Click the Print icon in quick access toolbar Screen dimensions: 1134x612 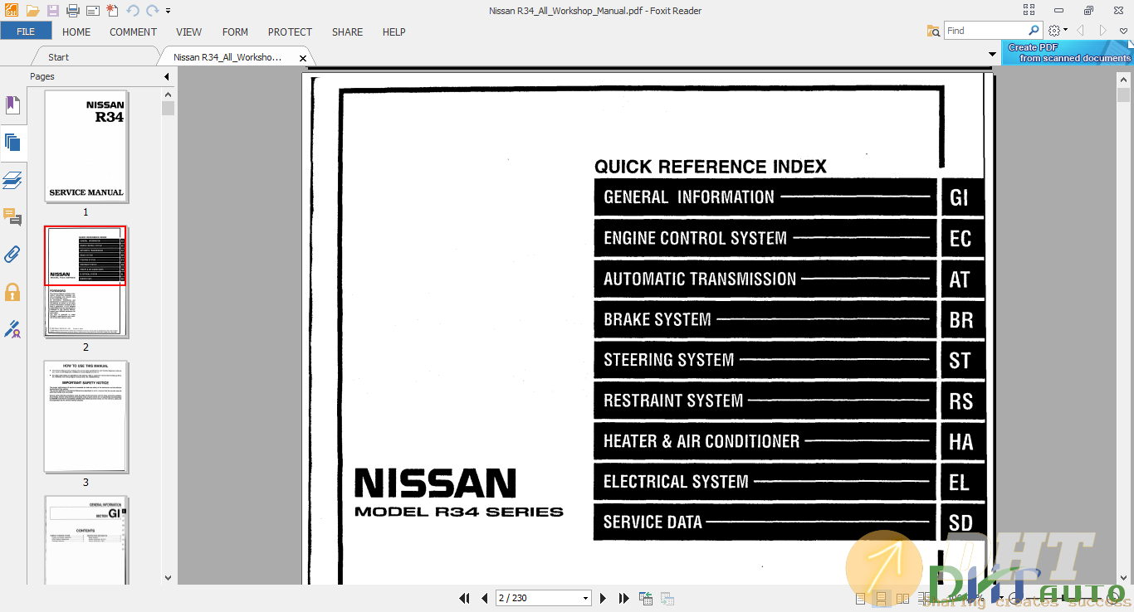click(73, 11)
